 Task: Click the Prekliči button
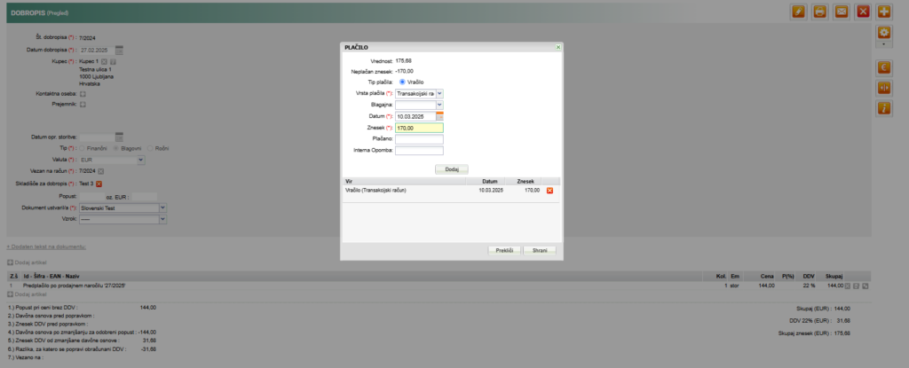(x=504, y=250)
